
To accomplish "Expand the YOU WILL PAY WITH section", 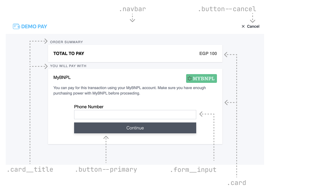I will pyautogui.click(x=68, y=66).
